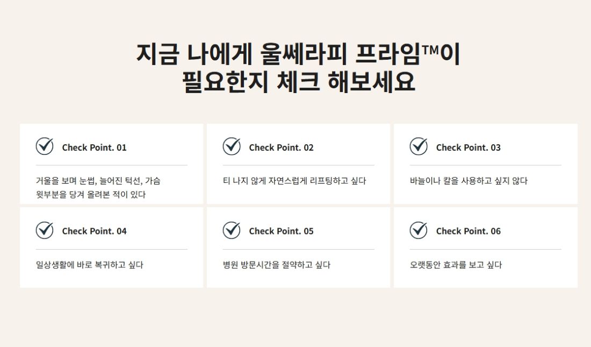
Task: Click the "Check Point. 05" title text
Action: coord(281,231)
